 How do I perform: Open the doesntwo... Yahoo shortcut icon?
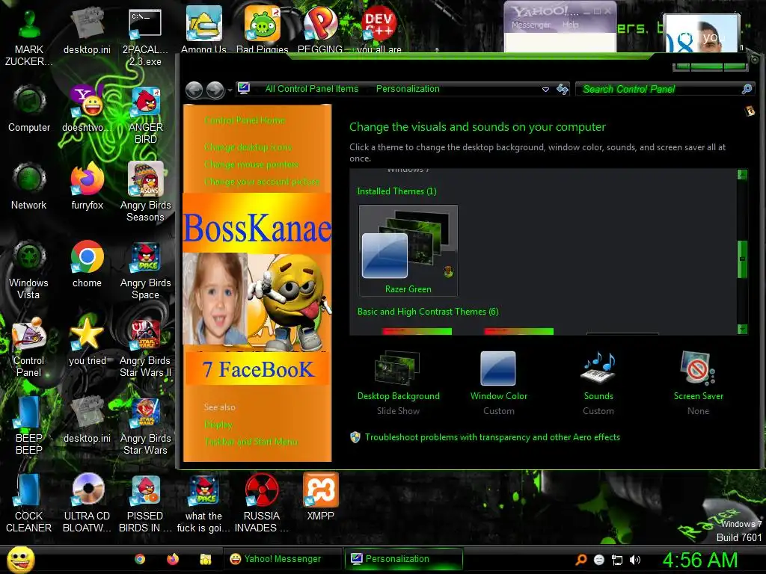(87, 108)
